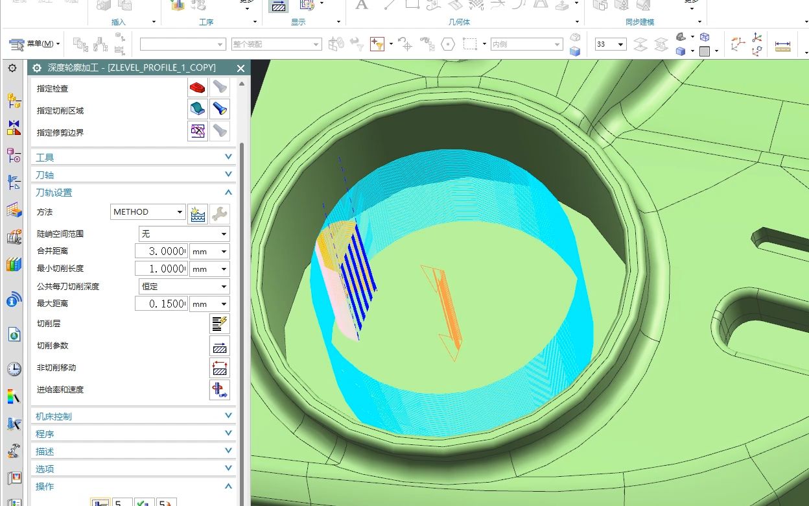
Task: Open the 内侧 selection scope dropdown
Action: (526, 44)
